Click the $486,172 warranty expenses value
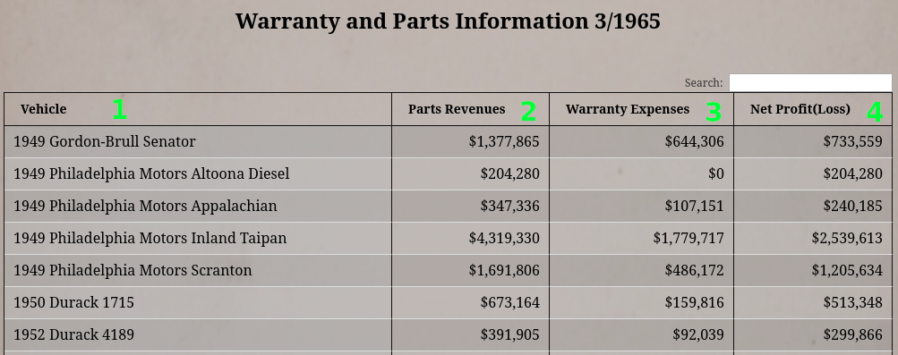This screenshot has width=898, height=355. click(x=694, y=270)
